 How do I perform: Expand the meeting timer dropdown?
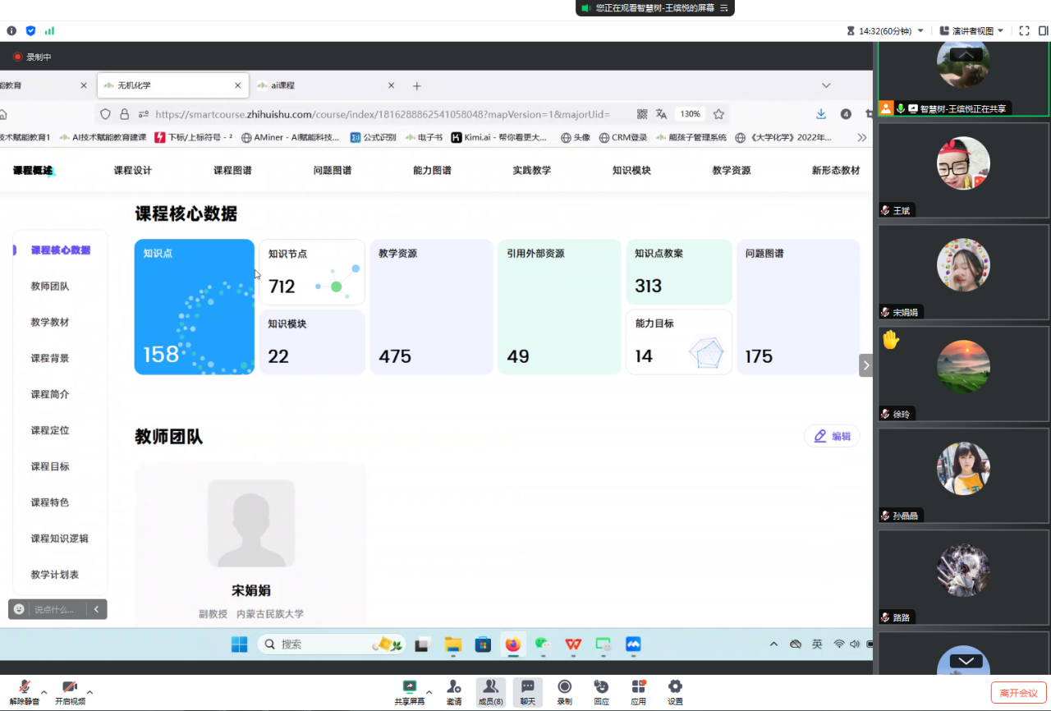(920, 31)
